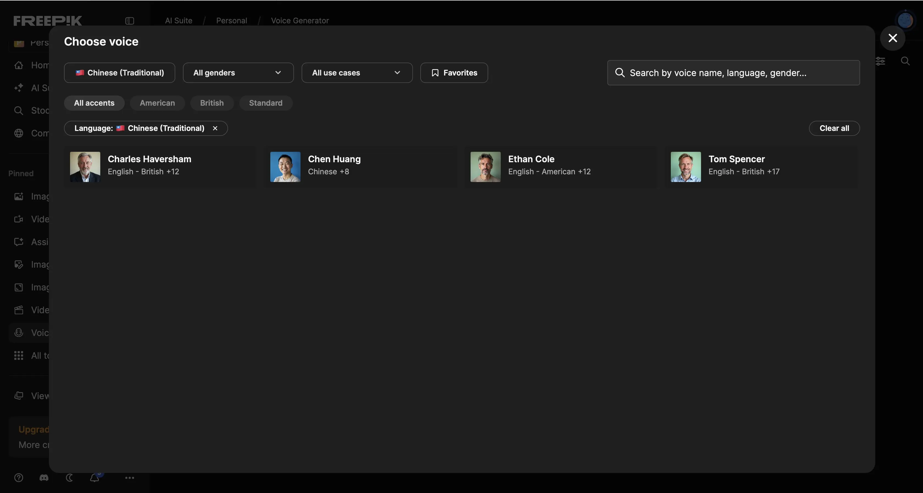The width and height of the screenshot is (923, 493).
Task: Choose the Chen Huang voice
Action: [x=360, y=166]
